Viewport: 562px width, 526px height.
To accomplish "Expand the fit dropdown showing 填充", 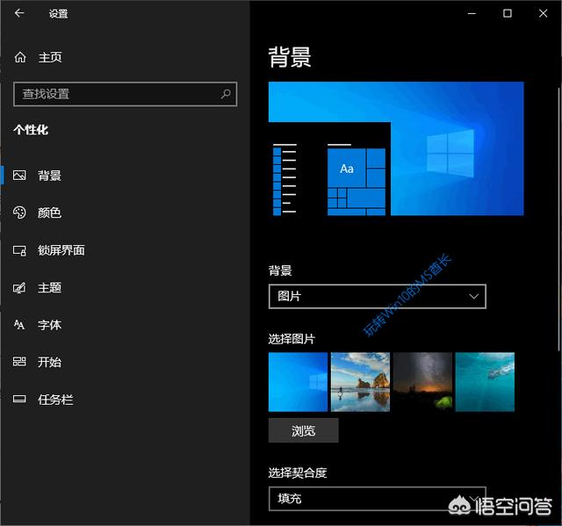I will 377,499.
